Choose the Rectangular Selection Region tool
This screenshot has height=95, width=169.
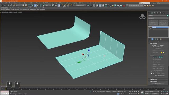click(29, 6)
